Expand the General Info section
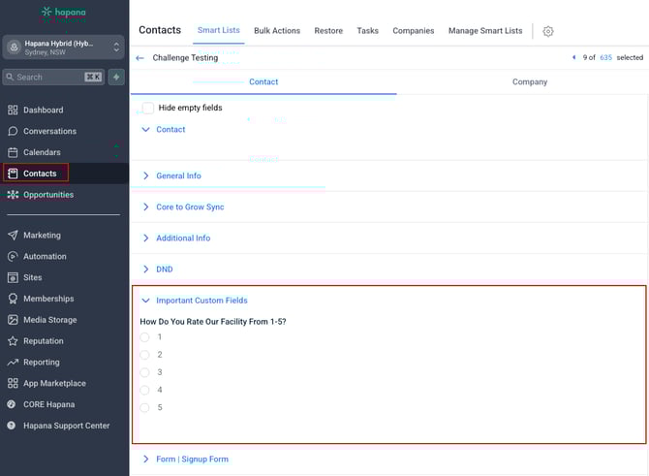The image size is (649, 476). click(x=178, y=175)
